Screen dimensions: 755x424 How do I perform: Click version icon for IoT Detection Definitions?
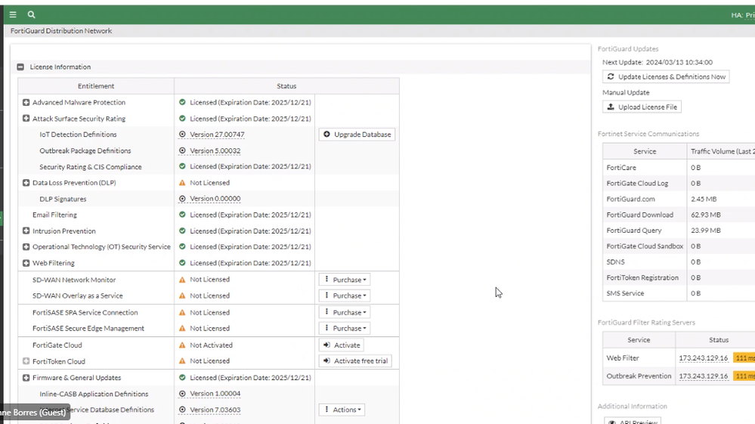click(182, 135)
